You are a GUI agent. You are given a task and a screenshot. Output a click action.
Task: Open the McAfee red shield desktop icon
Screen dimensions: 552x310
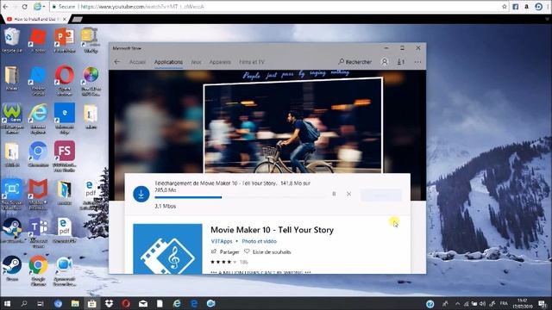click(38, 194)
